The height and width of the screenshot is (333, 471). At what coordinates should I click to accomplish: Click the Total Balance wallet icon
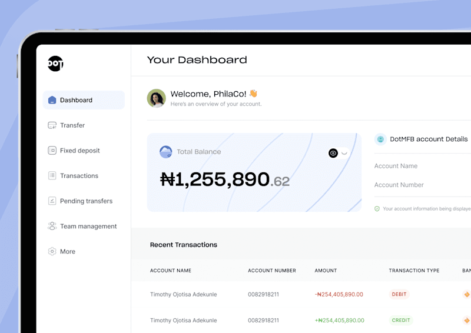pos(166,152)
